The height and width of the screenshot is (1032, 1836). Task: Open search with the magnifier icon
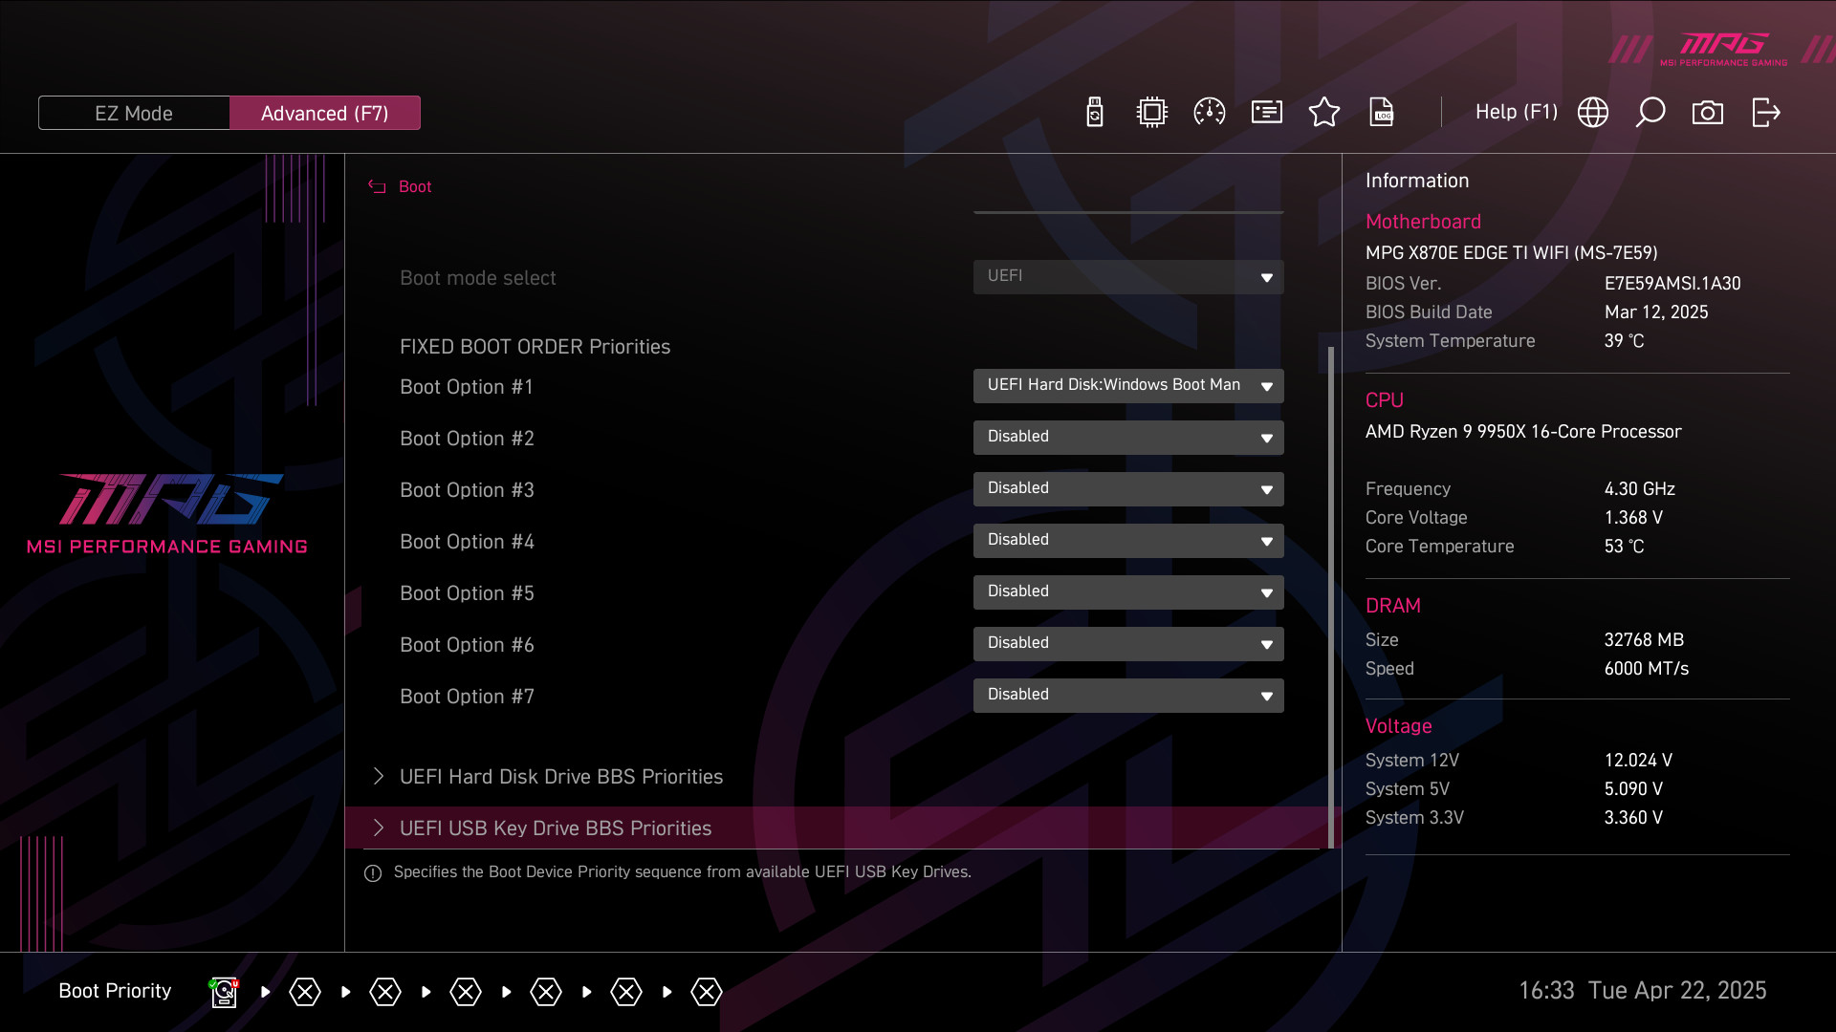tap(1650, 113)
